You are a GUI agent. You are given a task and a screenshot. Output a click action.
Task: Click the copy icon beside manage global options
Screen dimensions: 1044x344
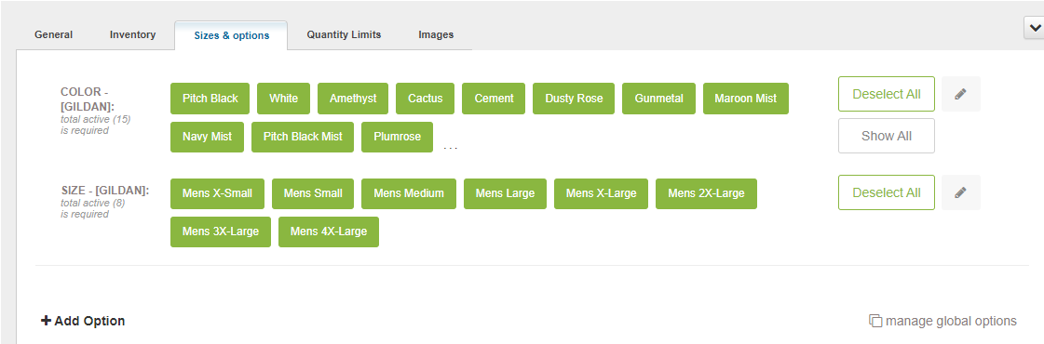click(x=875, y=321)
